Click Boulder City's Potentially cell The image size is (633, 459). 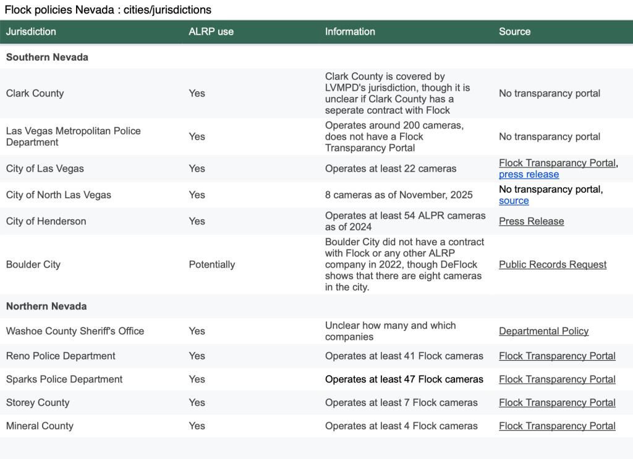click(x=212, y=264)
